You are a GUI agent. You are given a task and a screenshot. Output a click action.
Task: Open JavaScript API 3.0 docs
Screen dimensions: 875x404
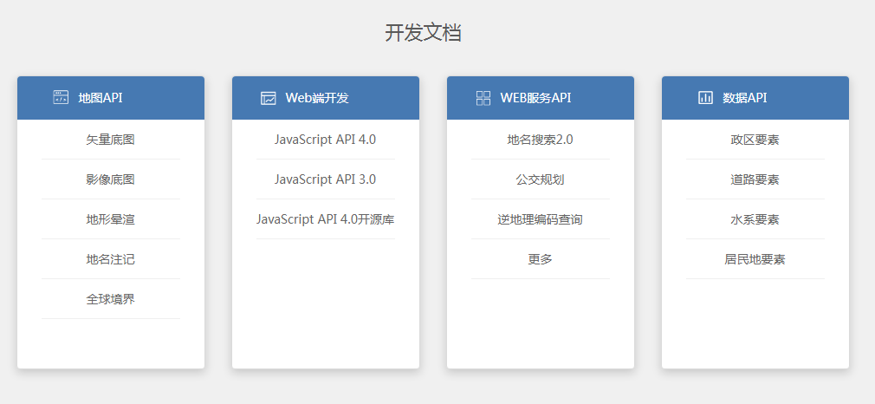(325, 179)
